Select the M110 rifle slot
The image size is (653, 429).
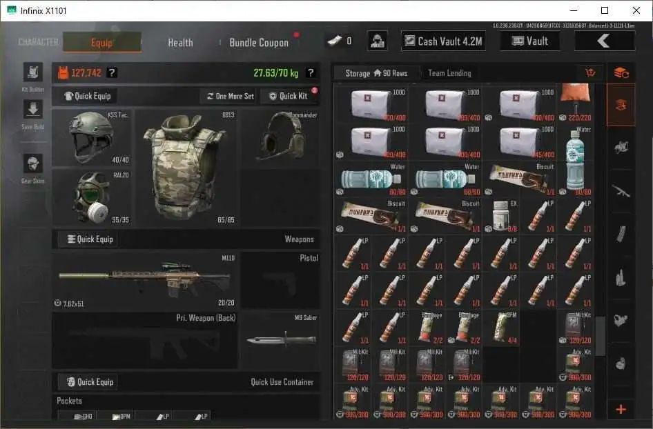(145, 281)
